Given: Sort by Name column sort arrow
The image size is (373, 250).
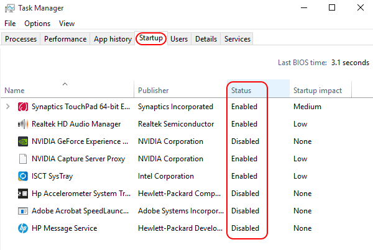Looking at the screenshot, I should coord(65,84).
